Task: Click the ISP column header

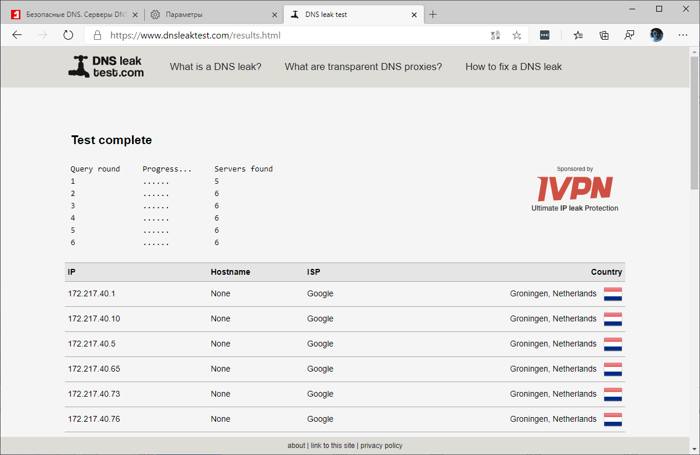Action: click(x=314, y=272)
